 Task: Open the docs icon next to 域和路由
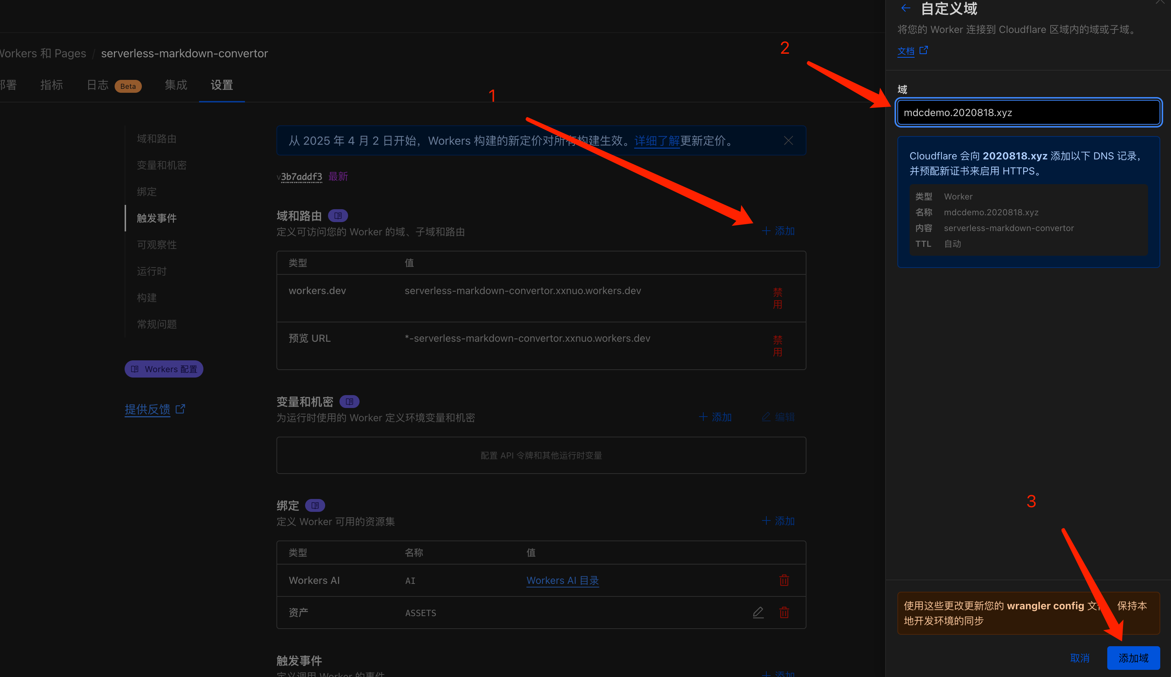coord(338,216)
